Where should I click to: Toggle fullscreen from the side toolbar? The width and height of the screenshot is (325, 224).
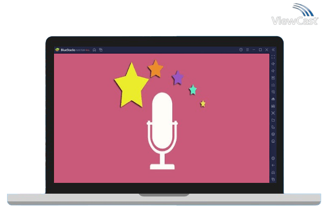(x=273, y=57)
